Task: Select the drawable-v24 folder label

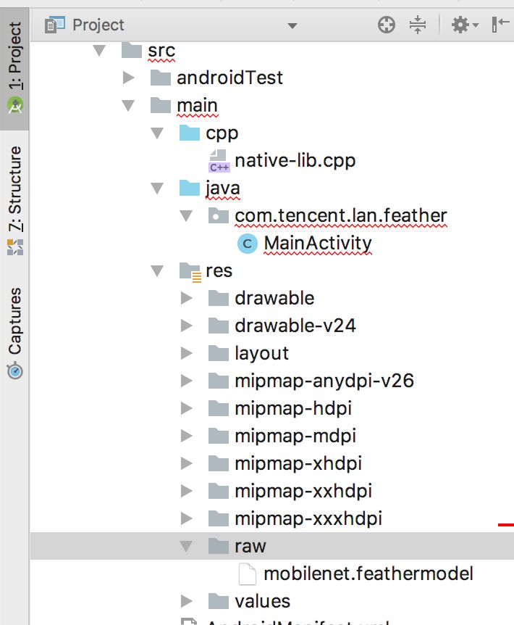Action: click(x=295, y=326)
